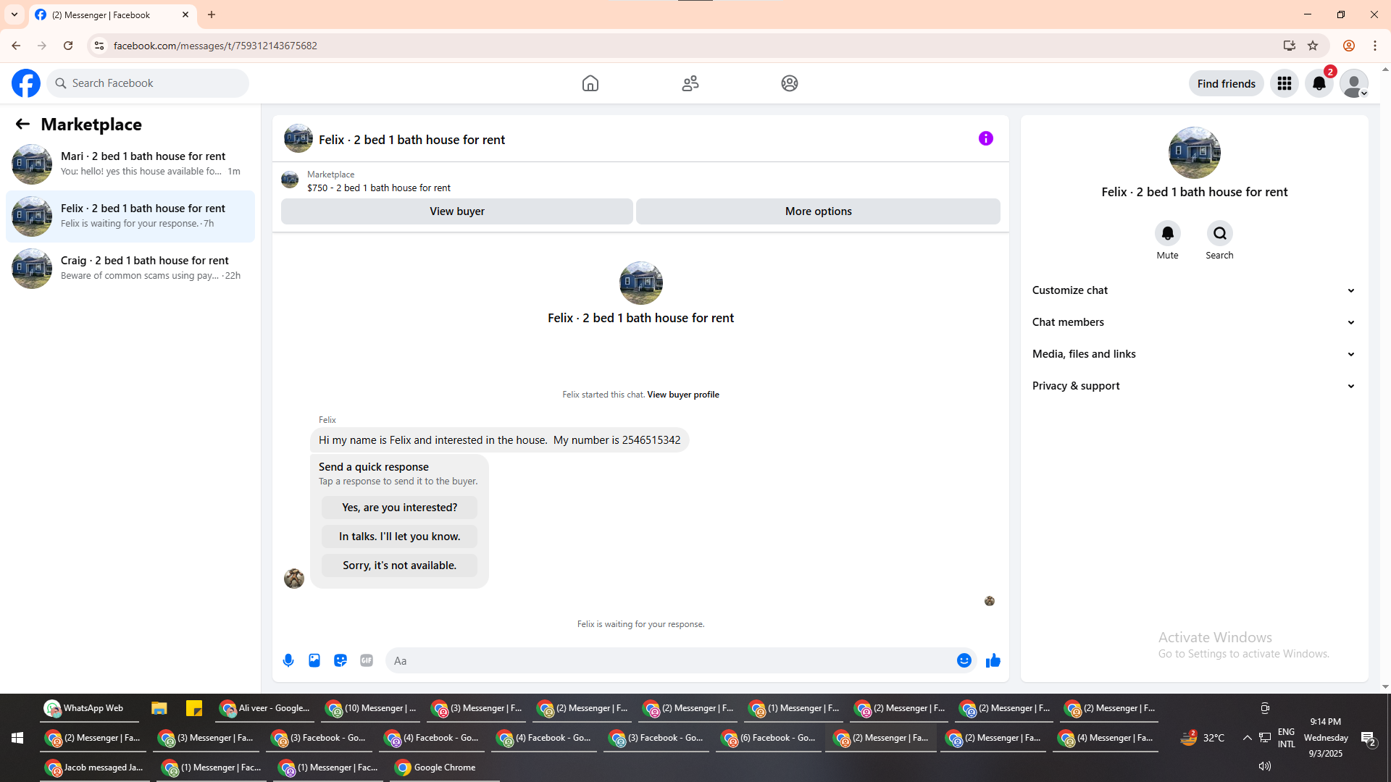
Task: Open Mari's house for rent conversation
Action: pyautogui.click(x=130, y=164)
